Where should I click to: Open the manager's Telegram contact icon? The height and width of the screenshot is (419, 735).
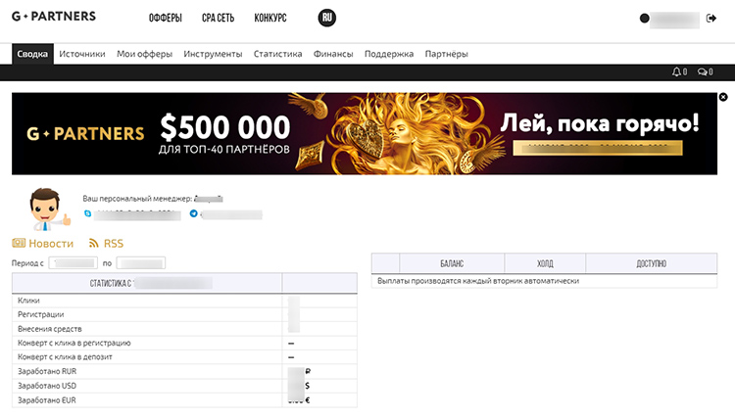[194, 213]
